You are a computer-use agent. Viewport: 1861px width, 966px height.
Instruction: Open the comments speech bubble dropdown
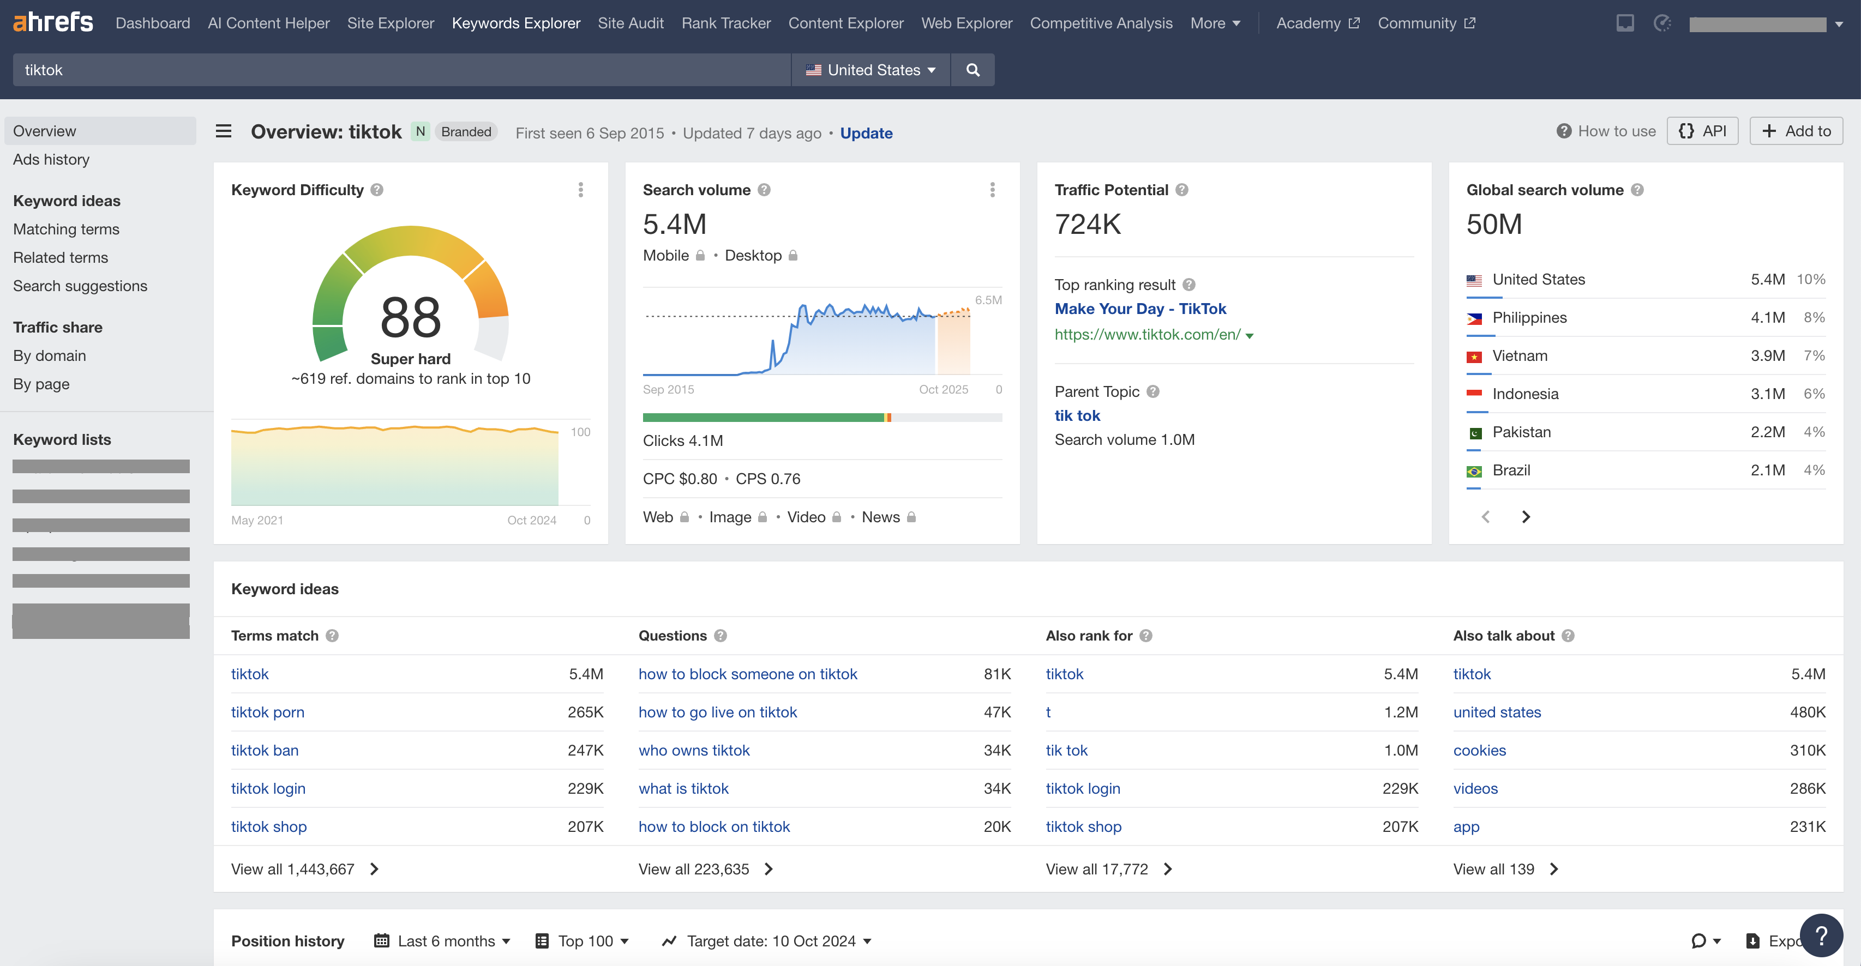pos(1707,941)
